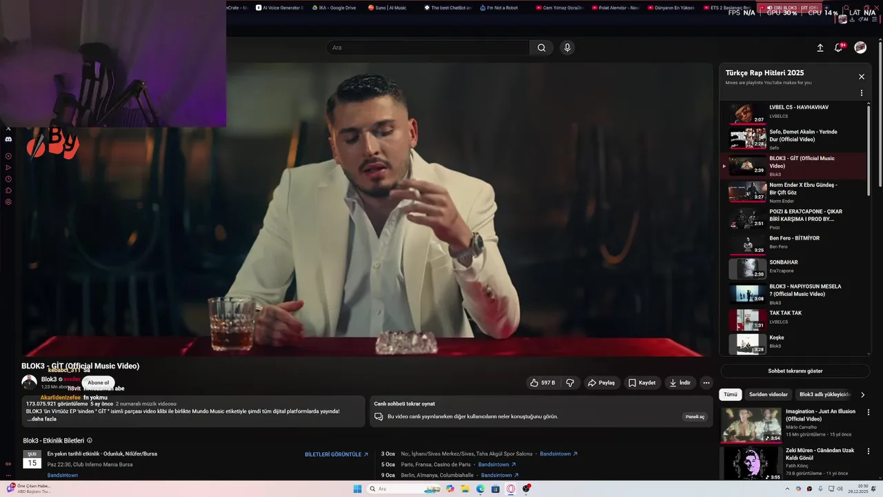Image resolution: width=883 pixels, height=497 pixels.
Task: Open Öne Çıkan Haberler news widget
Action: coord(28,489)
